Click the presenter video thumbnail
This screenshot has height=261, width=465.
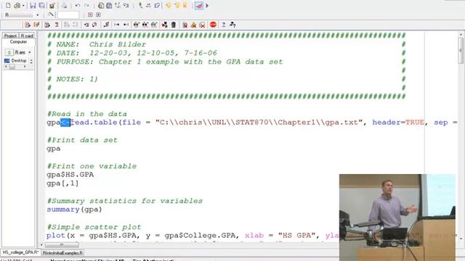point(397,217)
